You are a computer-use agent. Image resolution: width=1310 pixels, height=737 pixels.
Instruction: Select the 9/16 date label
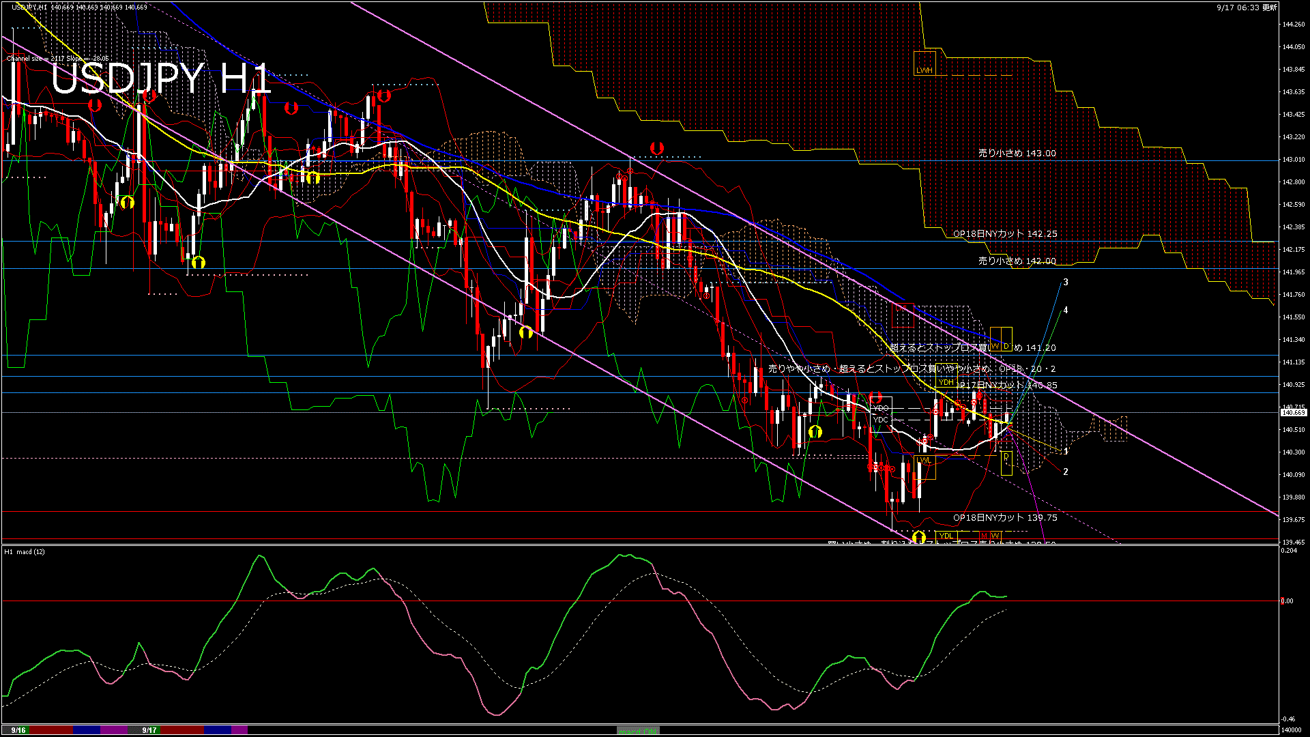(18, 730)
